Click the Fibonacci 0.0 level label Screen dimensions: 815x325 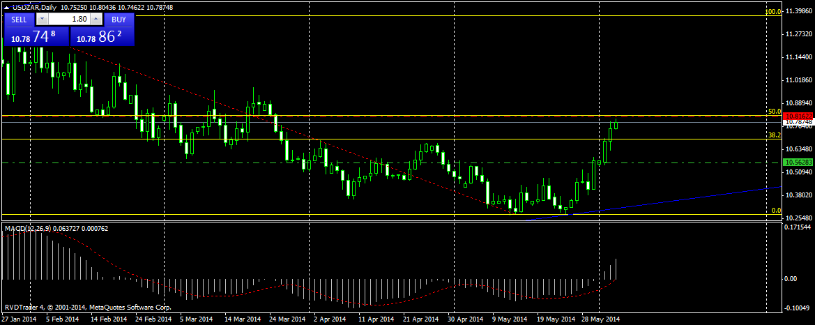776,210
